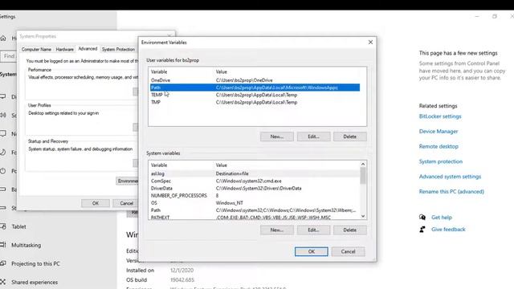Click Give feedback link
This screenshot has height=289, width=514.
click(x=448, y=230)
